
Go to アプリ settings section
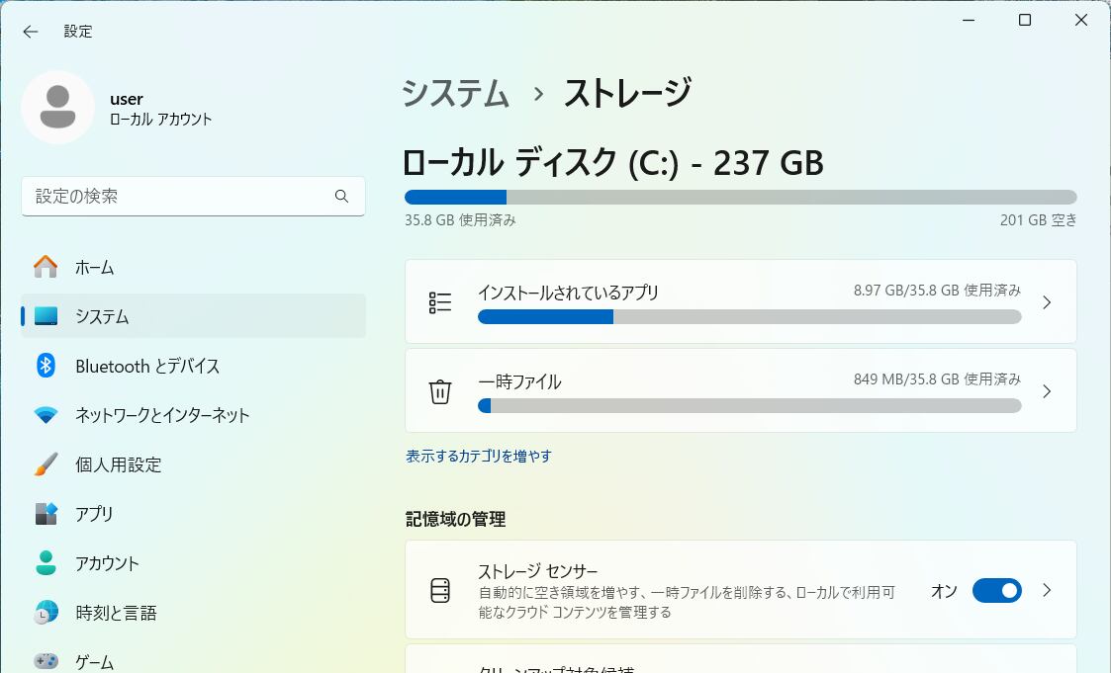click(x=94, y=514)
